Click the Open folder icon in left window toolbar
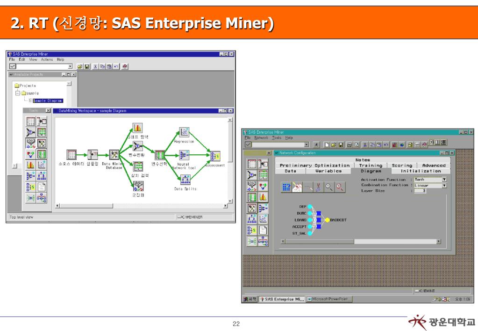This screenshot has height=331, width=478. click(x=80, y=66)
